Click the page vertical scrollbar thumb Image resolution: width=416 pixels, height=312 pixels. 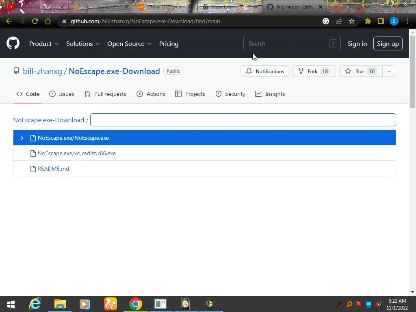coord(412,71)
